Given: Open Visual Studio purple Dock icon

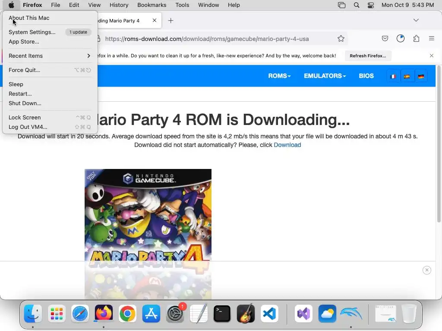Looking at the screenshot, I should [303, 313].
